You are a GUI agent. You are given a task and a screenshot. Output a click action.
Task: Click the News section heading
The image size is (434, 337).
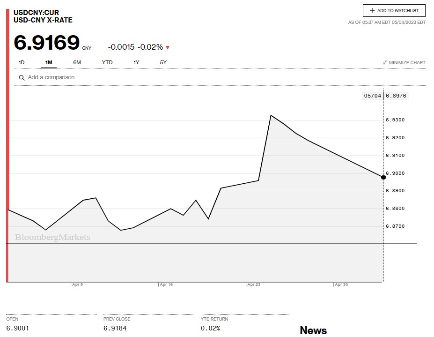click(313, 330)
